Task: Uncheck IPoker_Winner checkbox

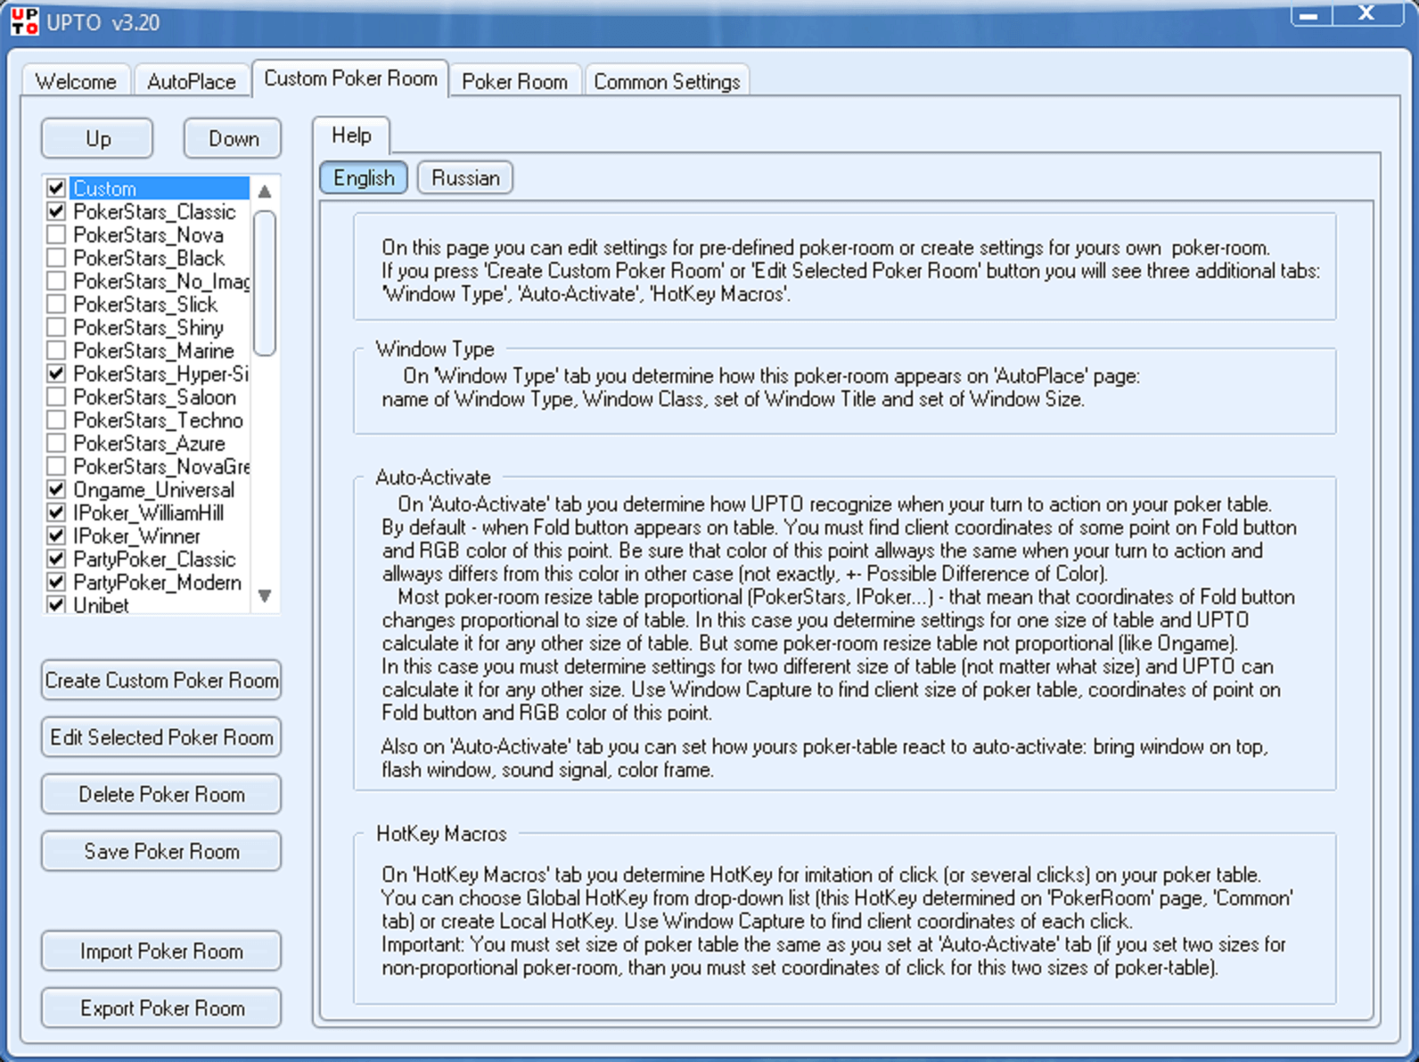Action: coord(56,535)
